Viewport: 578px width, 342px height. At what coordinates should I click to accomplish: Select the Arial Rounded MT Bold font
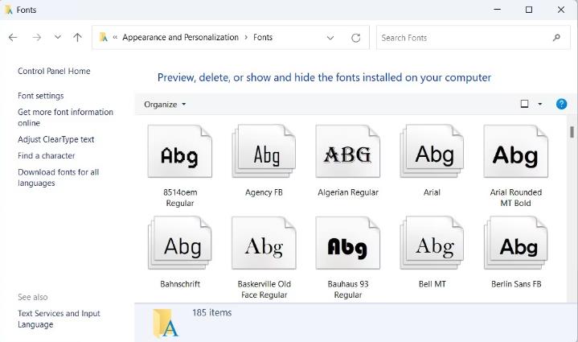point(515,153)
